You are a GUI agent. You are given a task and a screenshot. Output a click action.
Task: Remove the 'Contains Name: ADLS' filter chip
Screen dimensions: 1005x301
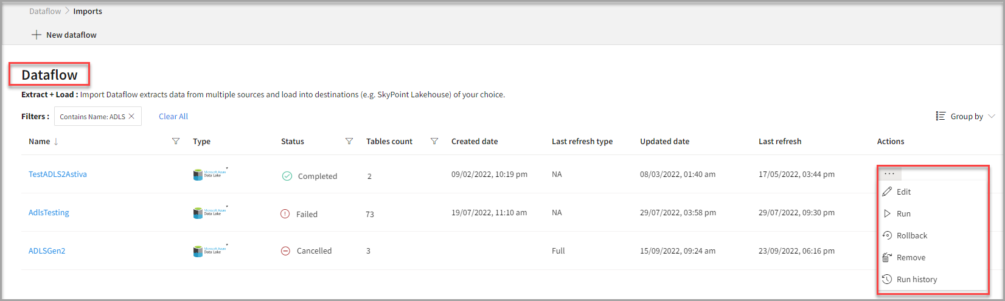click(x=131, y=116)
